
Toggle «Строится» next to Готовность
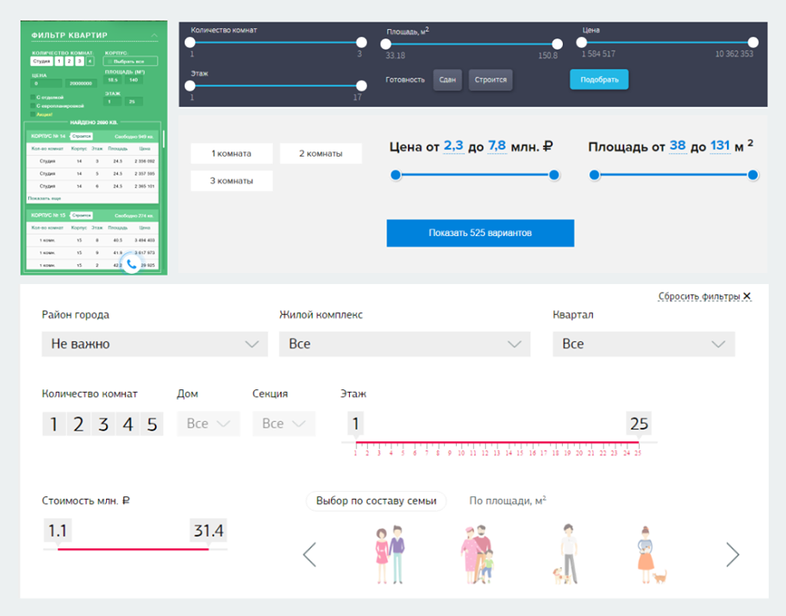pos(490,80)
